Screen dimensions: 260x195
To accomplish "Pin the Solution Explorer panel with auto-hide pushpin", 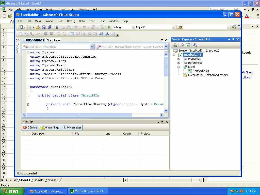I will coord(233,39).
